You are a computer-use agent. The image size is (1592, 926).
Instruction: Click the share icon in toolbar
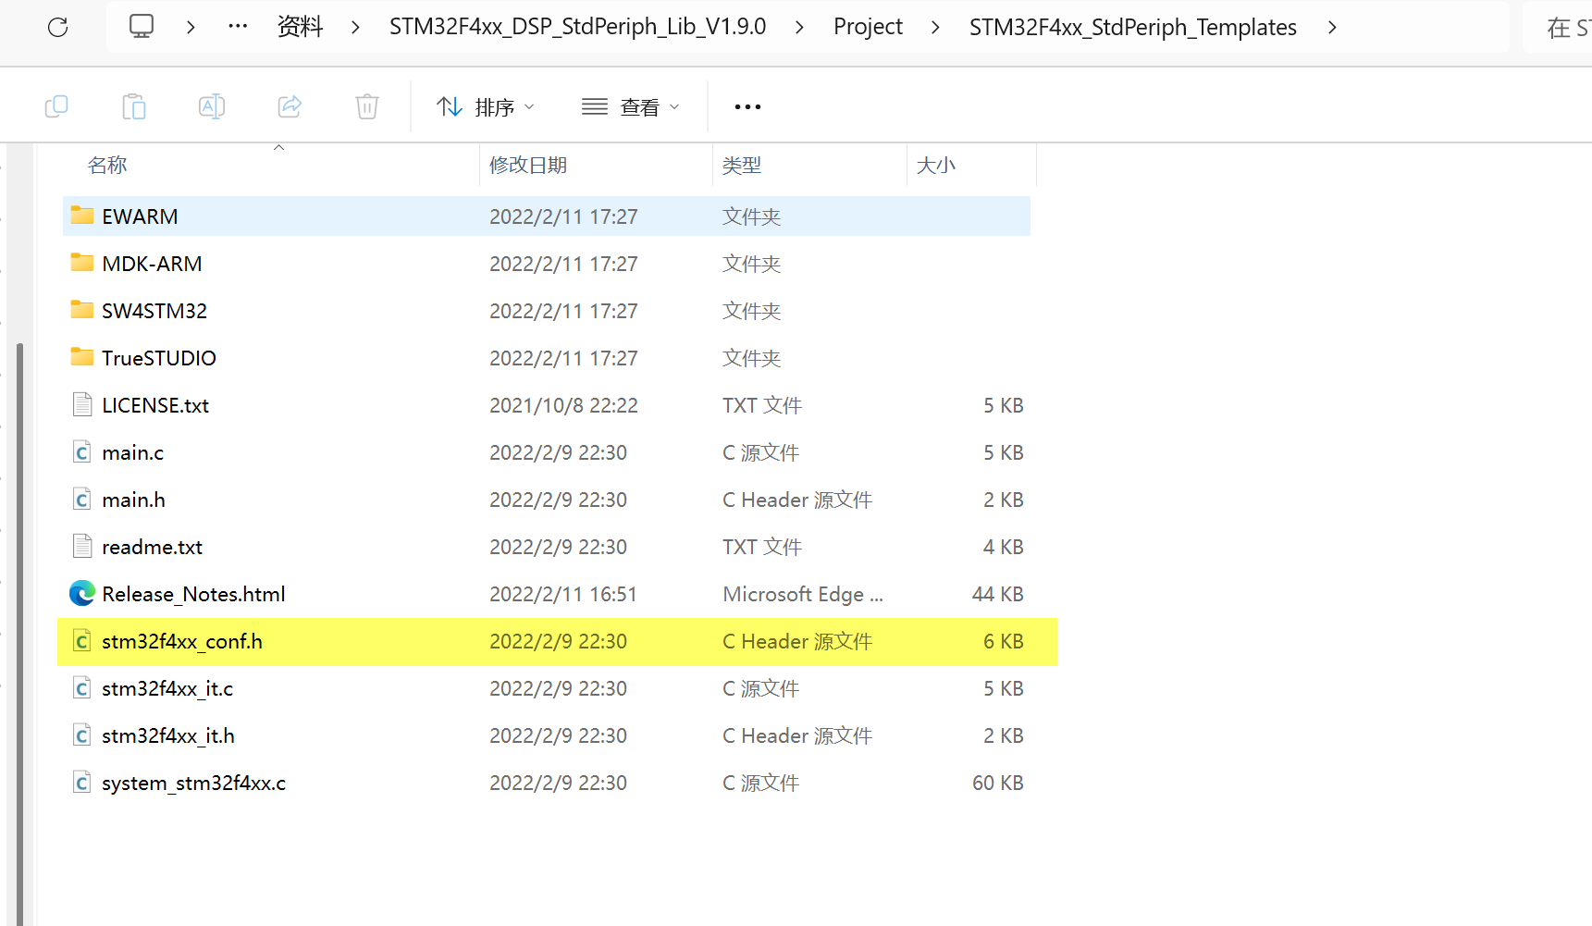pyautogui.click(x=290, y=106)
